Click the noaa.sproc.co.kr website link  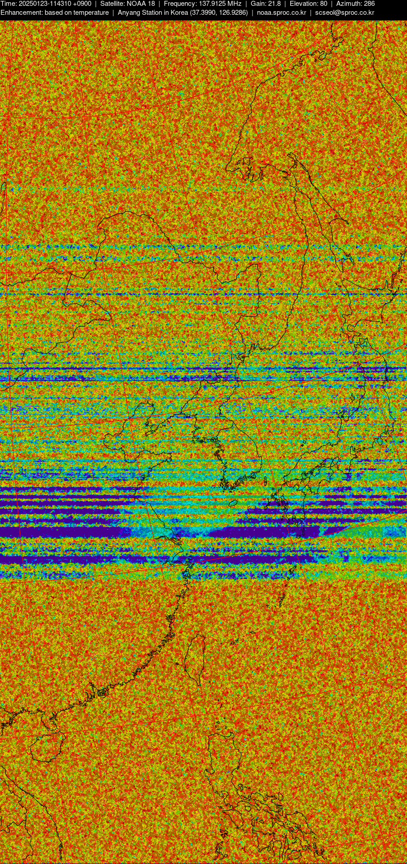pos(281,13)
